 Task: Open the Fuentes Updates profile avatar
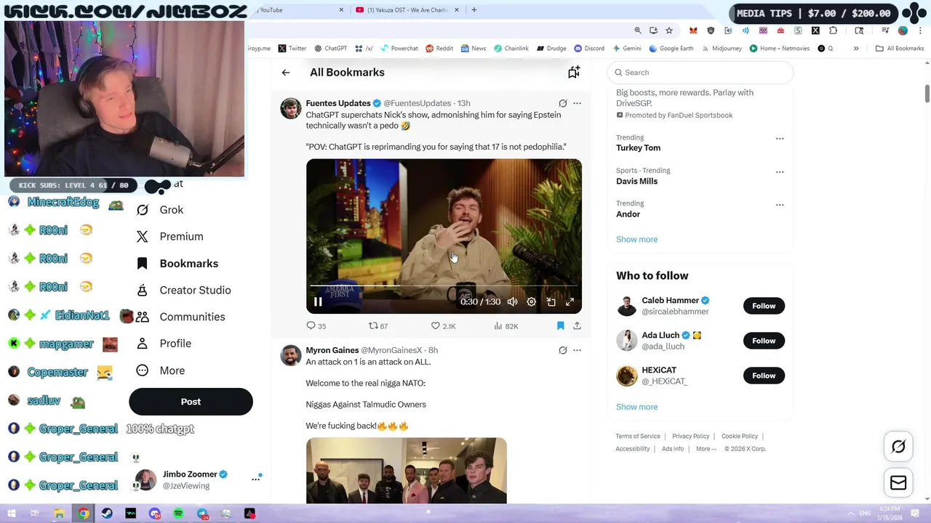[291, 109]
